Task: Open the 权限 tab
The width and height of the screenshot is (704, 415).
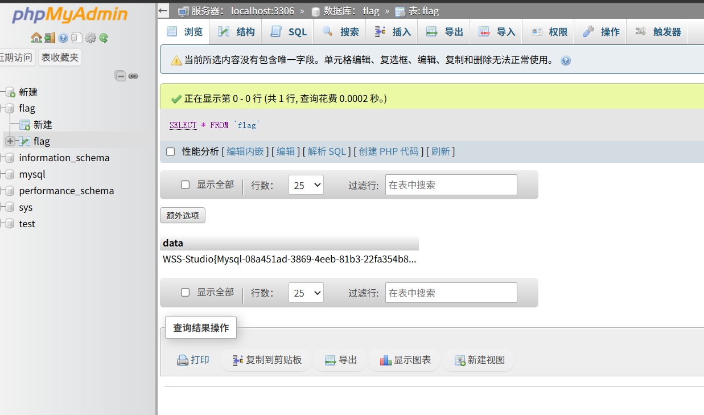Action: pos(549,32)
